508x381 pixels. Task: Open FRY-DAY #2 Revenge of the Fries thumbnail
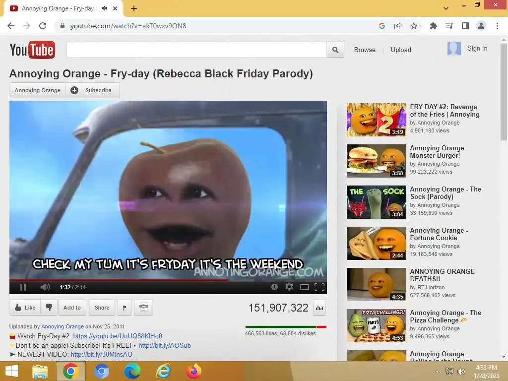click(x=376, y=120)
